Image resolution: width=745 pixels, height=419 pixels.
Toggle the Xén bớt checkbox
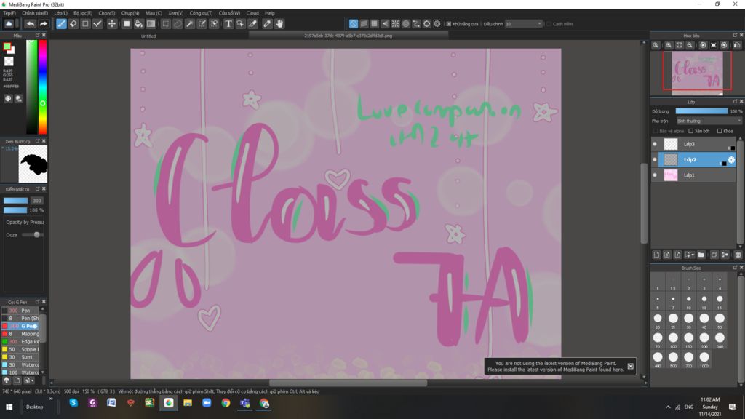[x=691, y=131]
